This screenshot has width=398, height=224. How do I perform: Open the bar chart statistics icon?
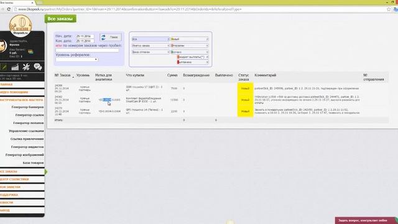click(15, 67)
